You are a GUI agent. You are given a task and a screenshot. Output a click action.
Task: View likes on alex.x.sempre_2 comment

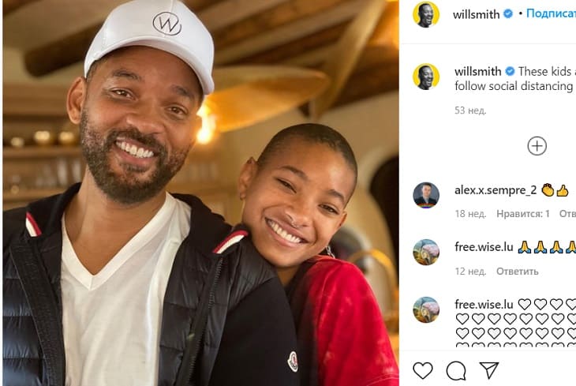[523, 214]
